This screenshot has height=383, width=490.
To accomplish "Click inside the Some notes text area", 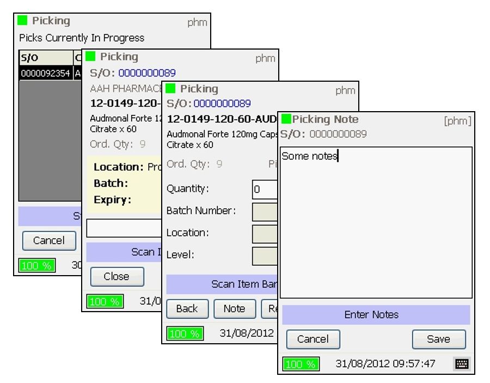I will tap(376, 223).
